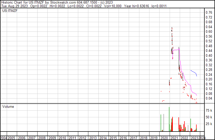Viewport: 215px width, 140px height.
Task: Click the 2004 year label on time axis
Action: click(x=4, y=138)
